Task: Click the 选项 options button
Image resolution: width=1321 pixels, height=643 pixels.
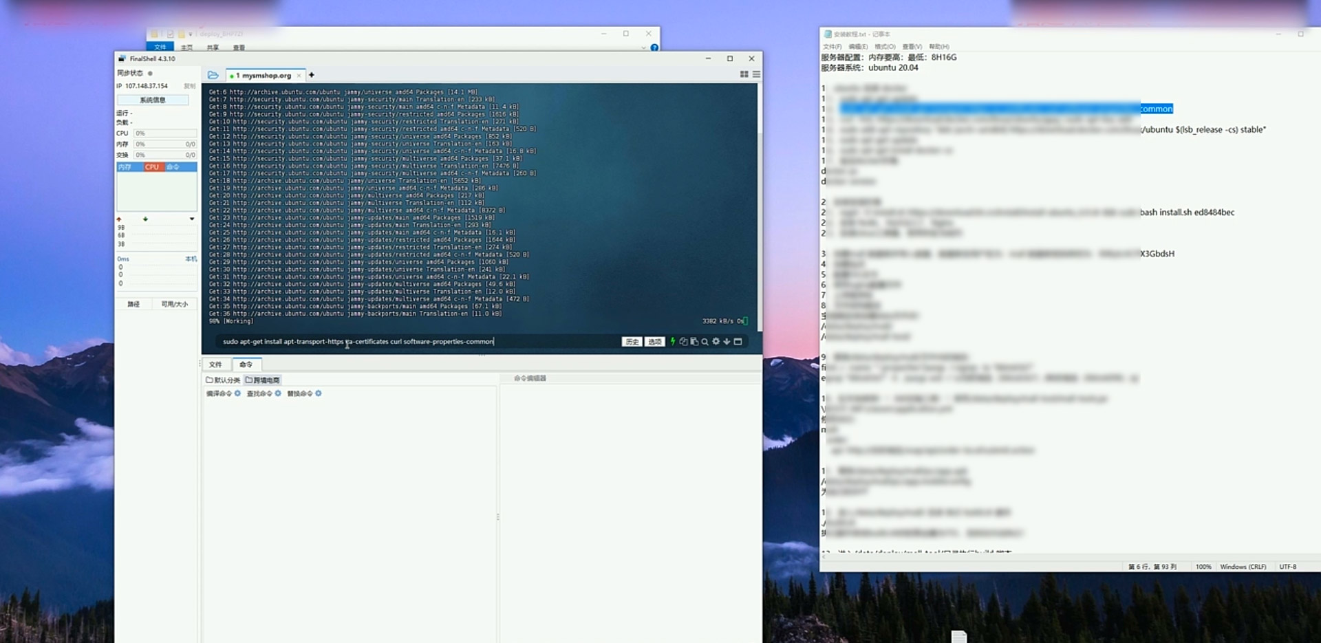Action: (x=654, y=342)
